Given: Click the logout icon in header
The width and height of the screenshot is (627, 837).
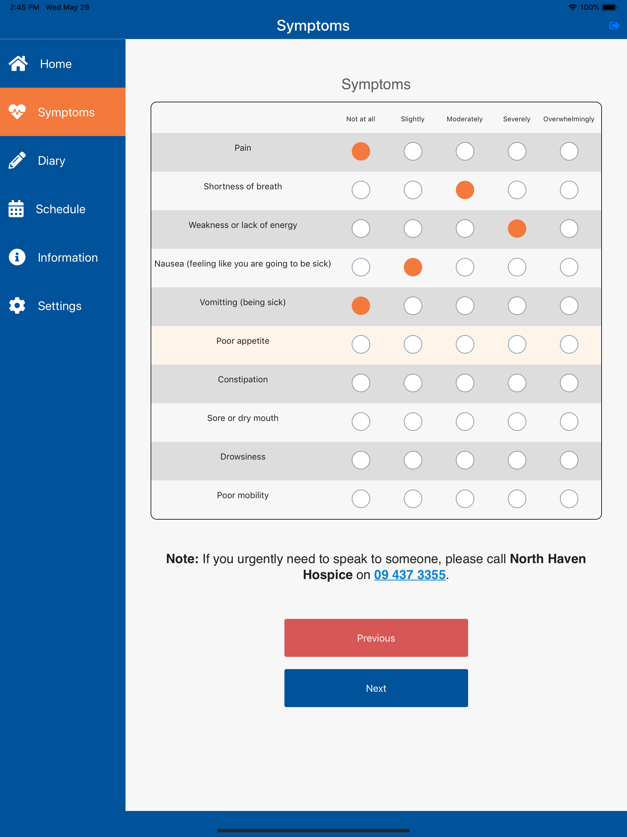Looking at the screenshot, I should point(614,25).
